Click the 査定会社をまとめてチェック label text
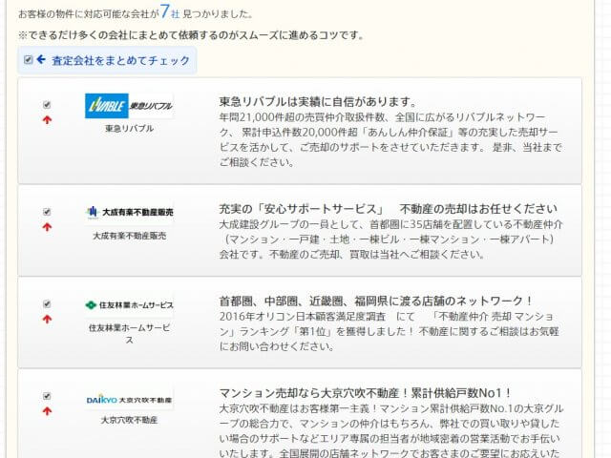 click(121, 60)
